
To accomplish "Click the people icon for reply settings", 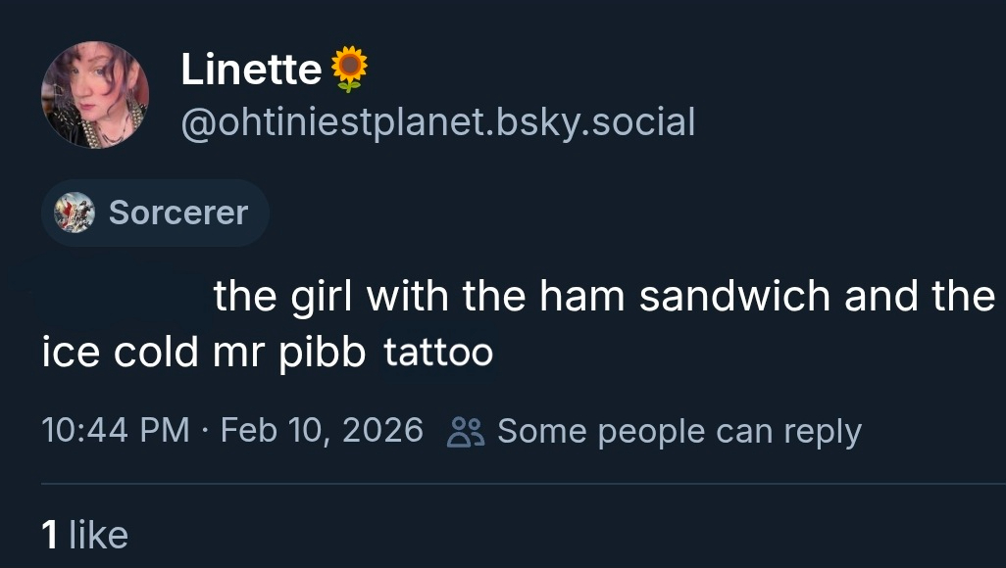I will 463,431.
